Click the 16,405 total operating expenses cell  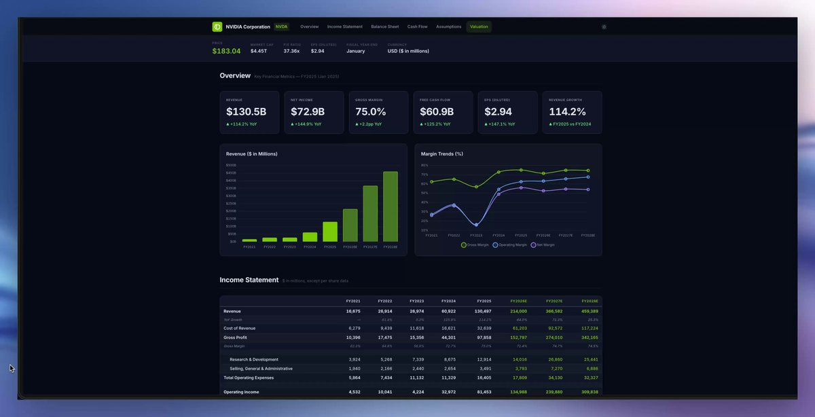point(484,377)
